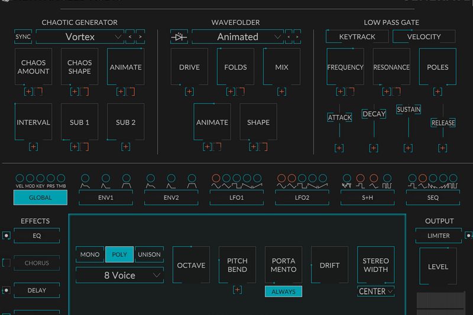Toggle the SYNC button

coord(23,37)
